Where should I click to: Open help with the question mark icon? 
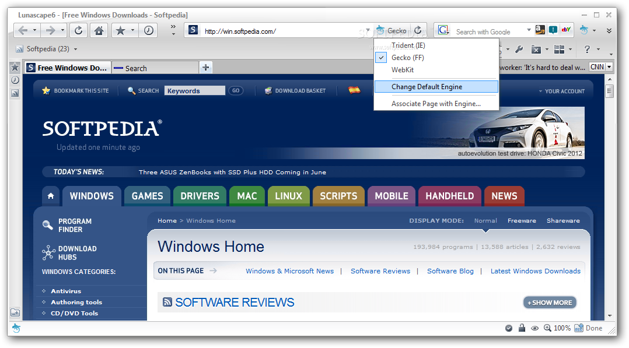[x=587, y=50]
